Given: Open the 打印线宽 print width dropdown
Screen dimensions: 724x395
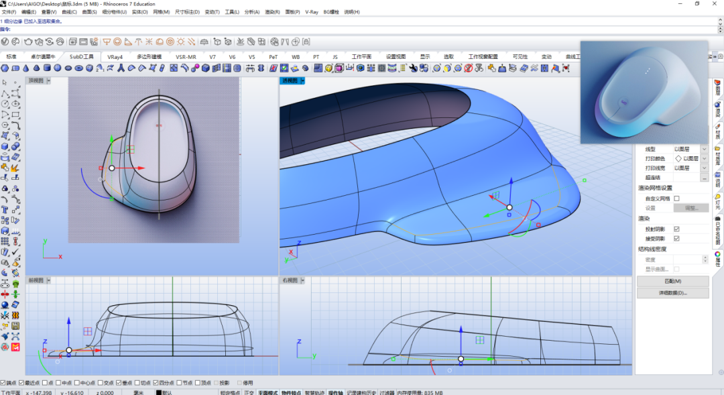Looking at the screenshot, I should click(704, 168).
